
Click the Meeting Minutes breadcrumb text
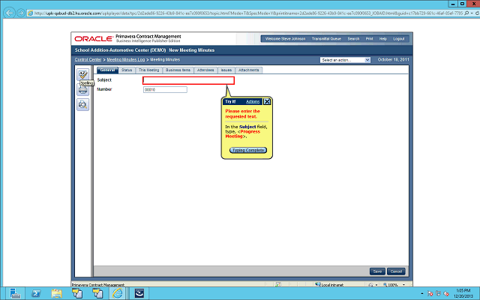click(x=165, y=60)
